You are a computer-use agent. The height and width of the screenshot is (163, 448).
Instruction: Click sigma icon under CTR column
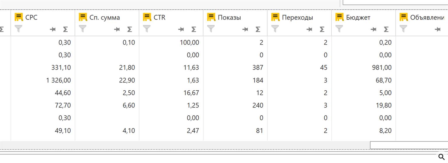(194, 29)
